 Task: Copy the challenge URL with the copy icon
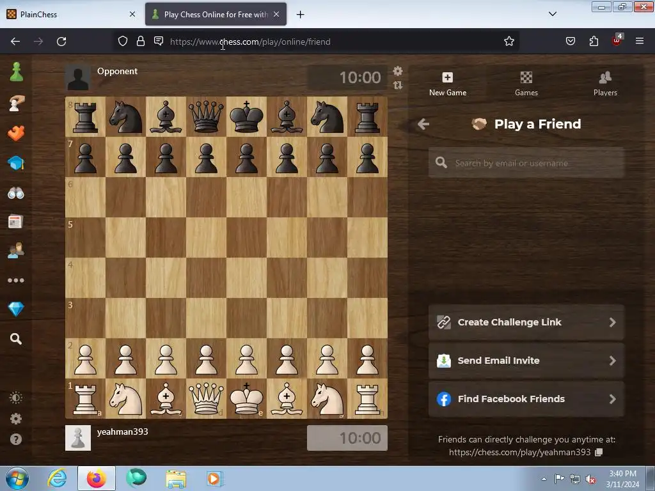point(599,452)
